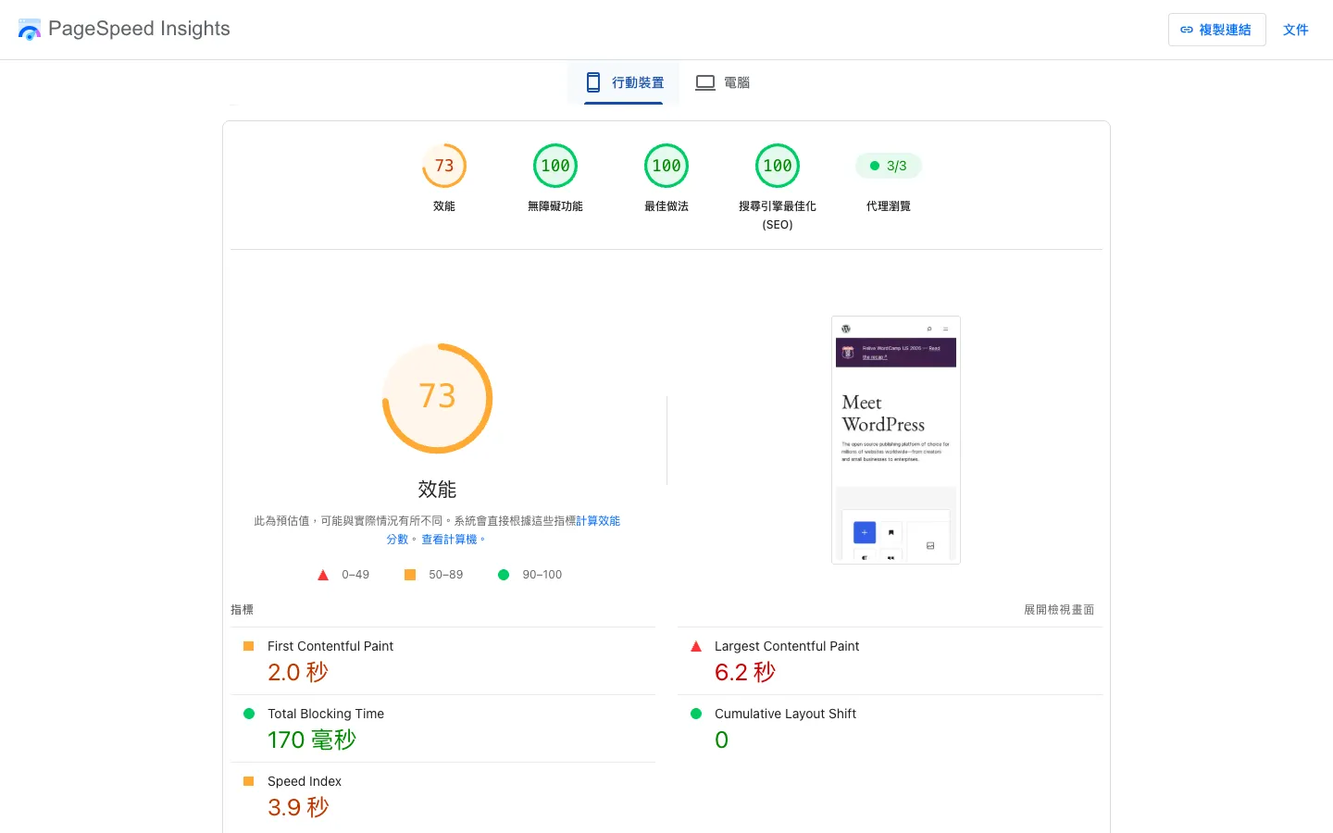Screen dimensions: 1333x833
Task: Click the PageSpeed Insights title text
Action: click(x=139, y=29)
